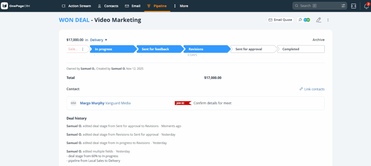Switch to the Contacts tab
This screenshot has height=166, width=371.
108,6
